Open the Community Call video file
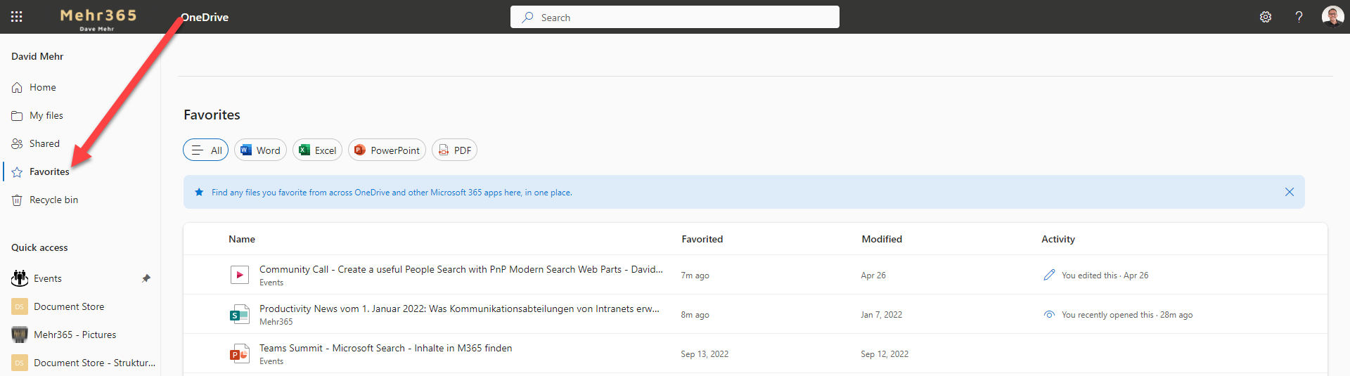1350x376 pixels. coord(461,269)
